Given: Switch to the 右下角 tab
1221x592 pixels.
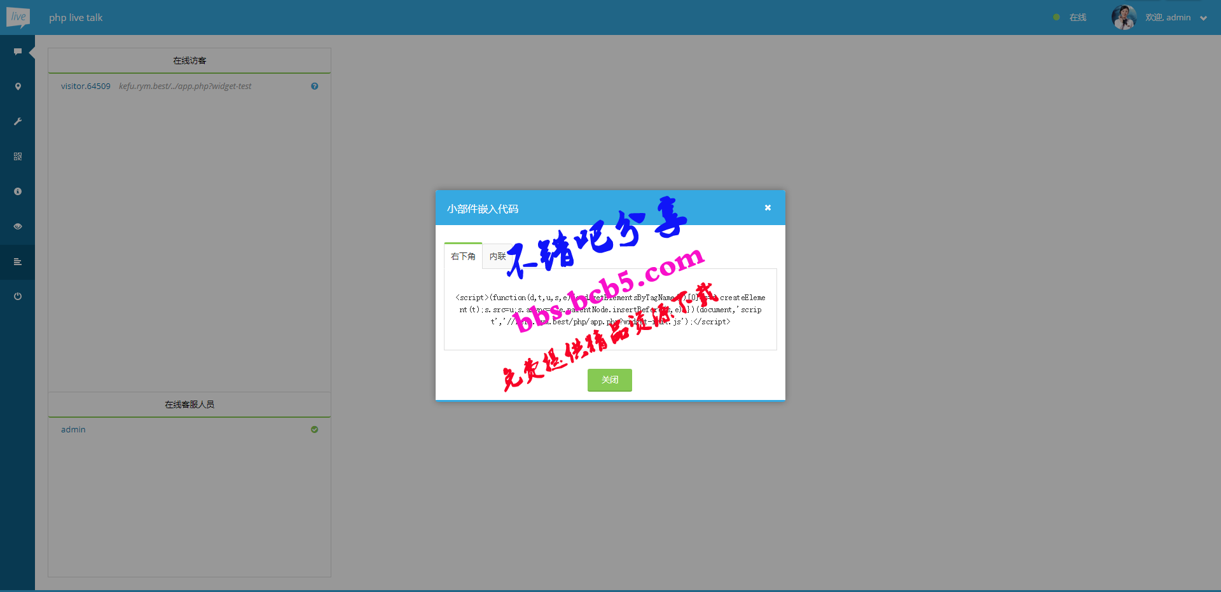Looking at the screenshot, I should 463,256.
